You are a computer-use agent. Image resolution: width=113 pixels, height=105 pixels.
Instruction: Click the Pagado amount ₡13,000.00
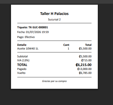point(84,69)
